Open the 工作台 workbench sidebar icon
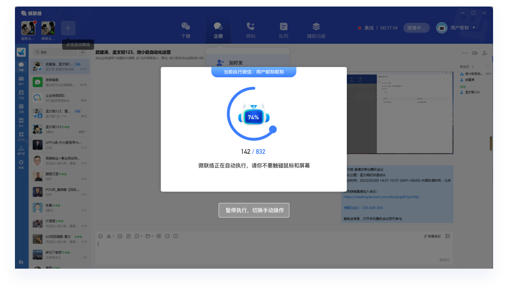 pyautogui.click(x=21, y=136)
